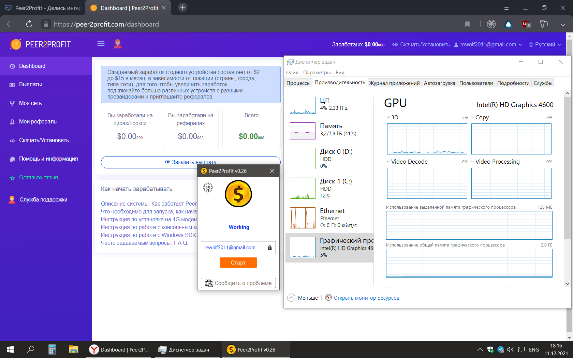Open Мои рефералы in sidebar
Viewport: 573px width, 358px height.
[46, 122]
